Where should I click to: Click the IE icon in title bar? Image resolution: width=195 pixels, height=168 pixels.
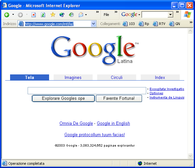click(5, 5)
